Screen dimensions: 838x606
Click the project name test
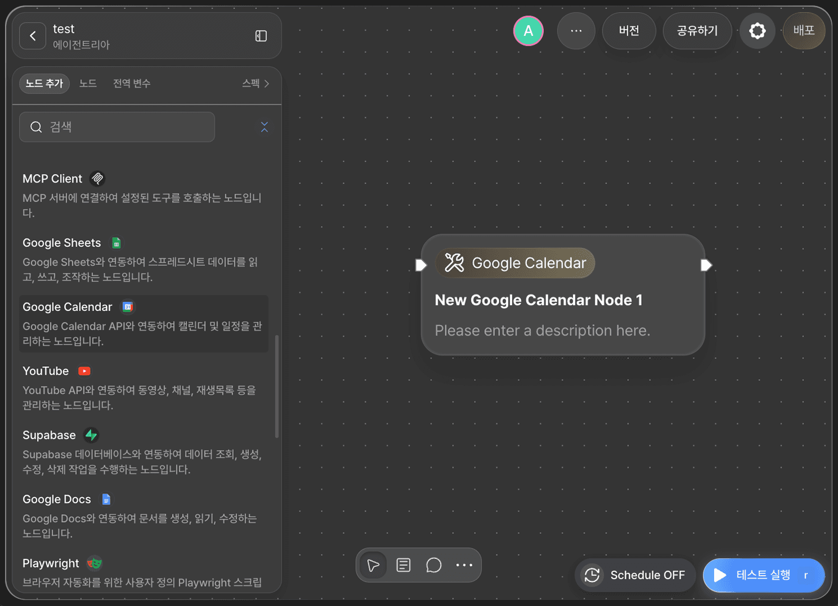coord(63,29)
